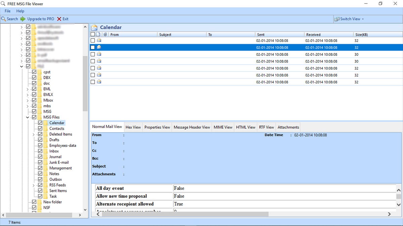Uncheck the Contacts folder checkbox
Viewport: 403px width, 226px height.
click(x=40, y=129)
